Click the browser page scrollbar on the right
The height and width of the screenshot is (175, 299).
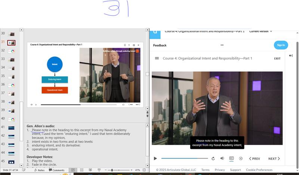coord(297,105)
